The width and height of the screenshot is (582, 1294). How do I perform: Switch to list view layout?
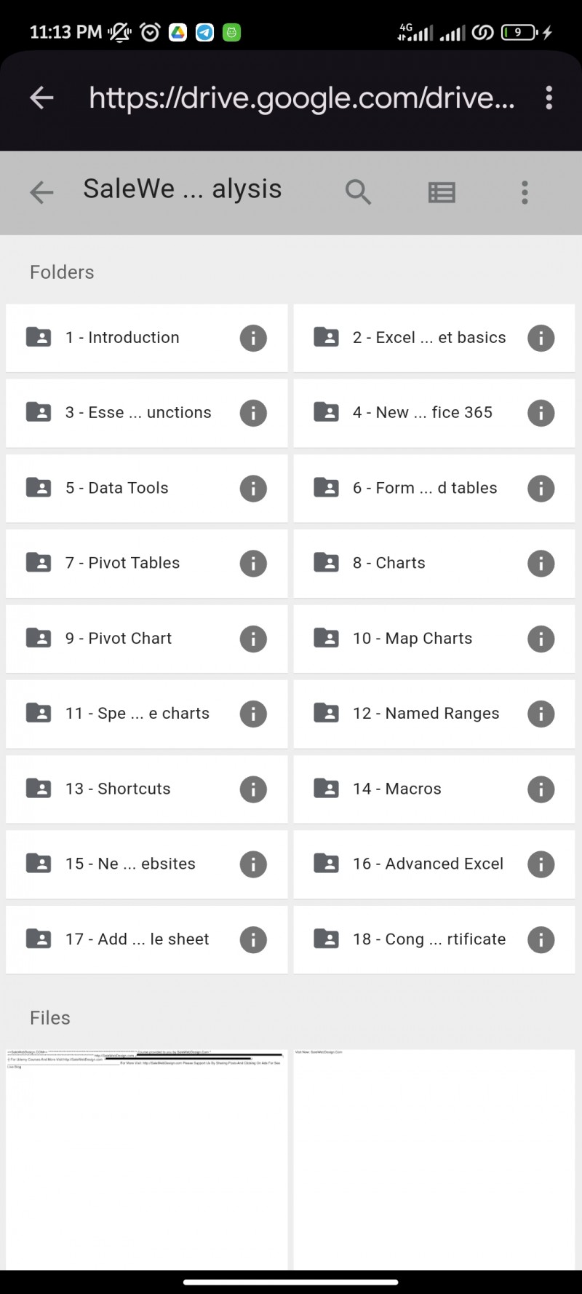(442, 192)
